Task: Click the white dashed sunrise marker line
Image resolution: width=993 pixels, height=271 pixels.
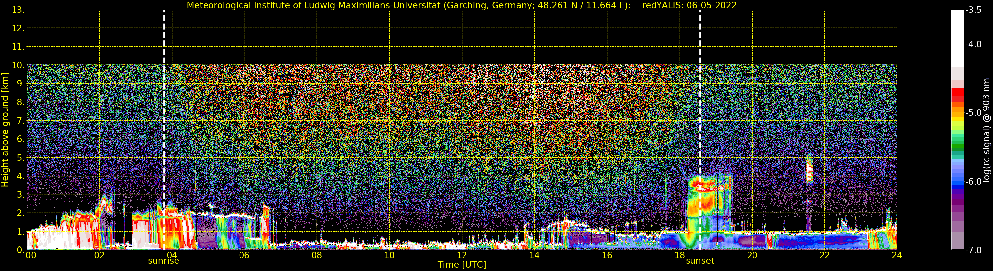Action: point(164,130)
